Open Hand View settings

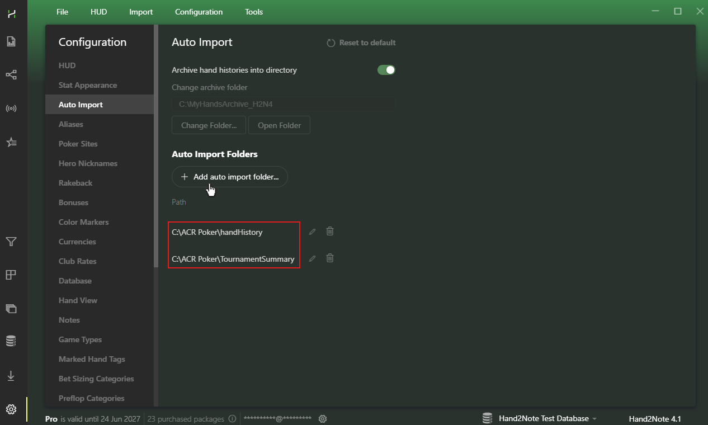100,300
